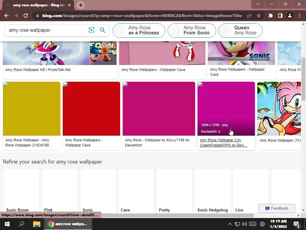This screenshot has height=230, width=306.
Task: Click the red image placeholder tile
Action: tap(91, 108)
